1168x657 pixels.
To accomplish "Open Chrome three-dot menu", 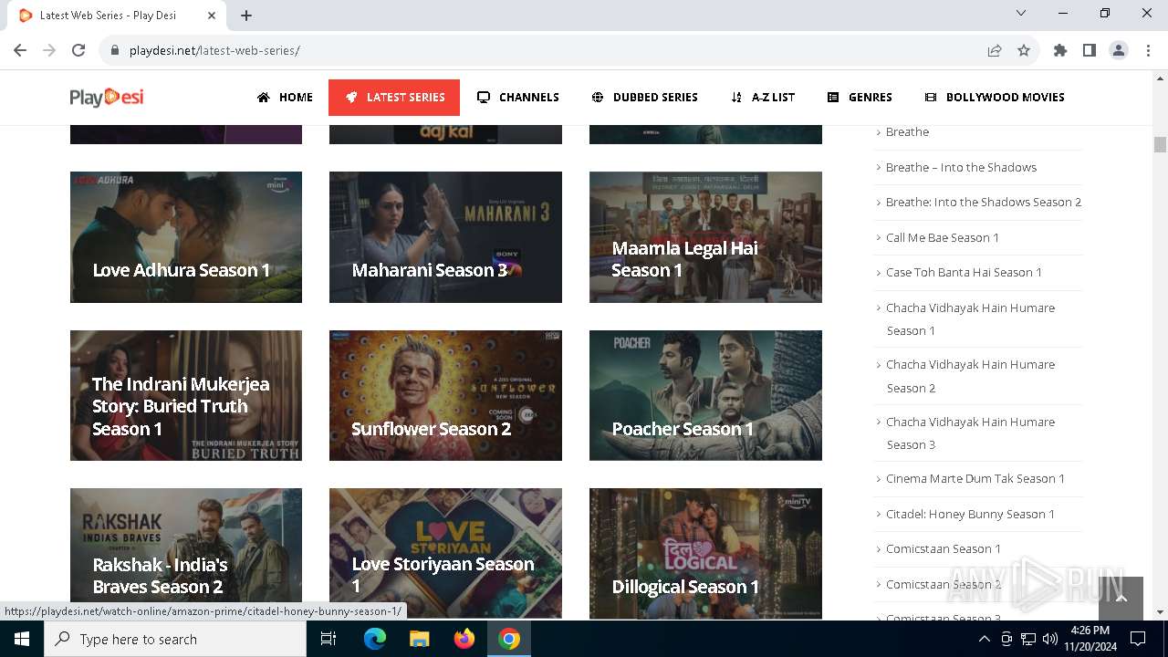I will (x=1148, y=50).
